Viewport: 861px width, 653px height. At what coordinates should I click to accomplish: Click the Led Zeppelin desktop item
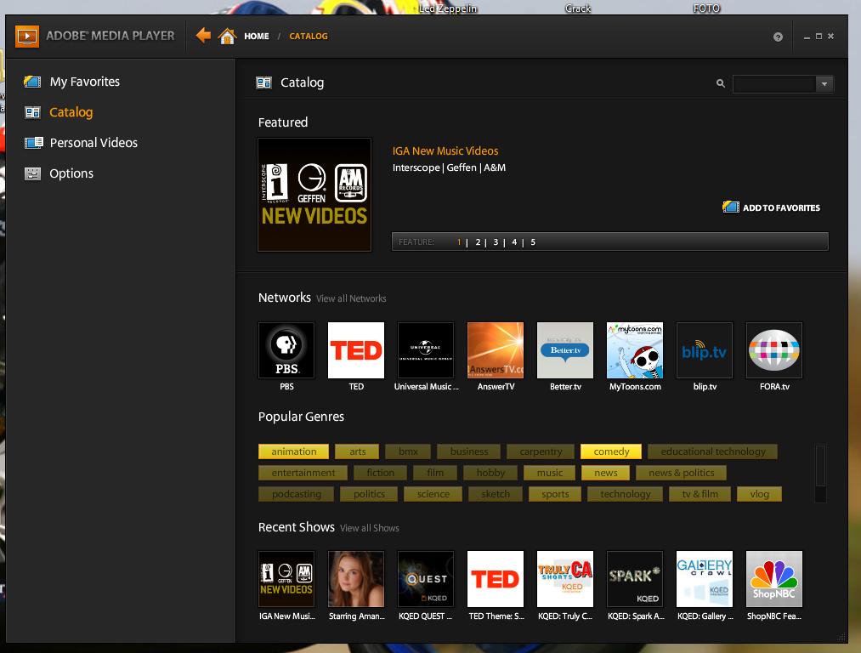pos(448,9)
